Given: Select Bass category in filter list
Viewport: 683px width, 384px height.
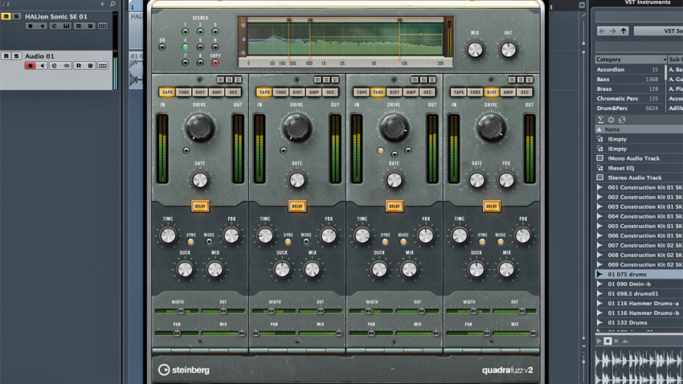Looking at the screenshot, I should pos(628,80).
